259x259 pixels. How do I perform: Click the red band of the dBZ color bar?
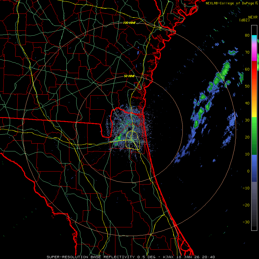click(x=254, y=69)
